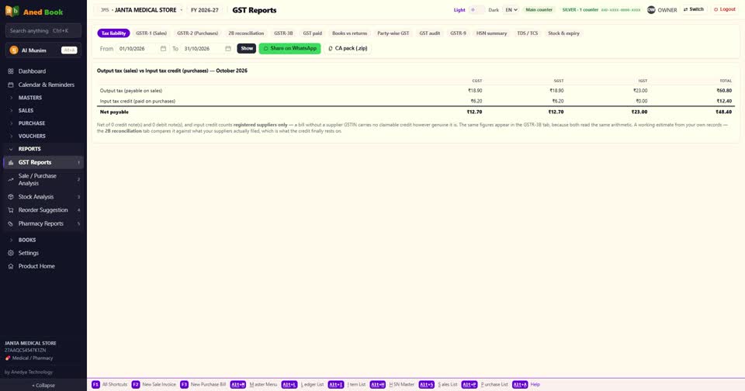Screen dimensions: 745x391
Task: Open the AI Munim assistant avatar icon
Action: click(x=14, y=50)
